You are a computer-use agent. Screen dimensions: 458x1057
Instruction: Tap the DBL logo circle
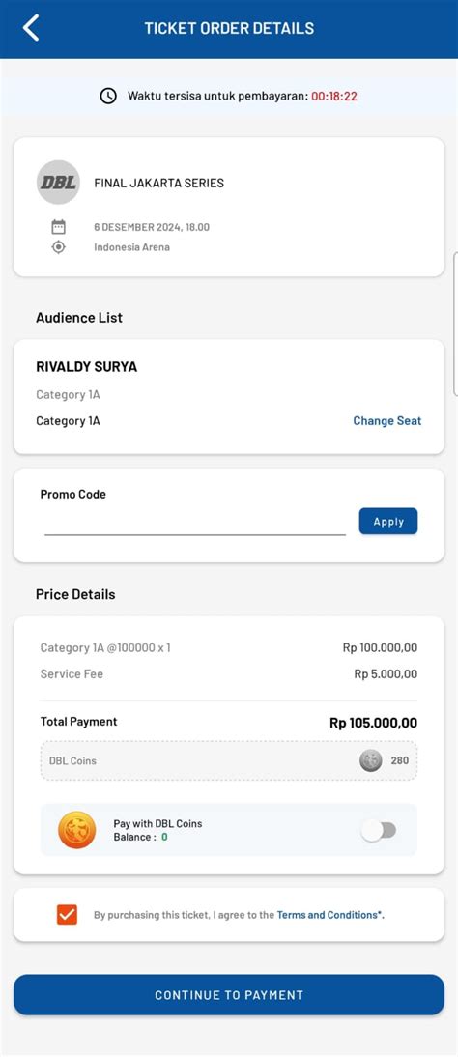(x=58, y=182)
